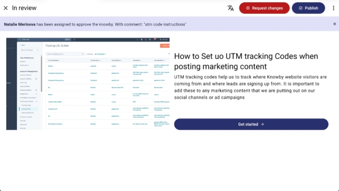Open the Tracking URL Builder thumbnail image

coord(88,84)
